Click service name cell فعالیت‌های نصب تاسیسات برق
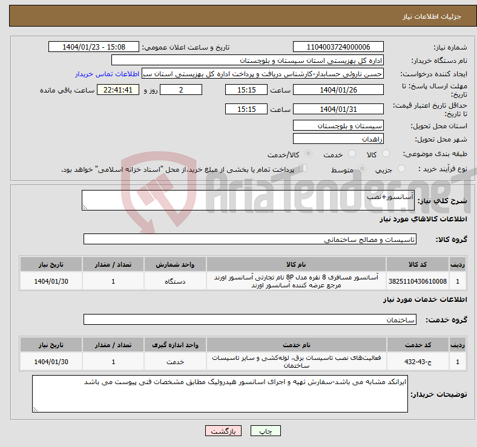The width and height of the screenshot is (477, 447). [x=297, y=362]
